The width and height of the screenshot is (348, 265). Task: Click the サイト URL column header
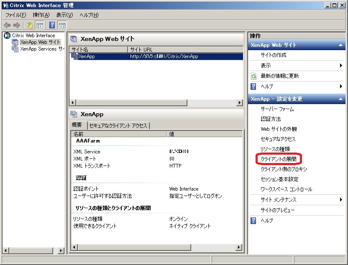click(141, 49)
